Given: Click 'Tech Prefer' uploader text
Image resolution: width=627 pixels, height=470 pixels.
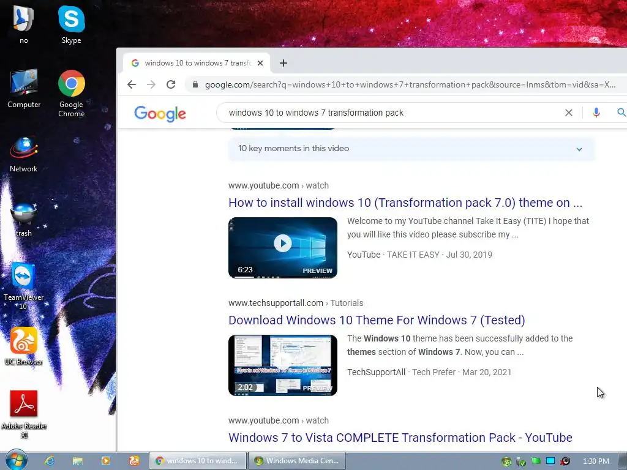Looking at the screenshot, I should 434,372.
